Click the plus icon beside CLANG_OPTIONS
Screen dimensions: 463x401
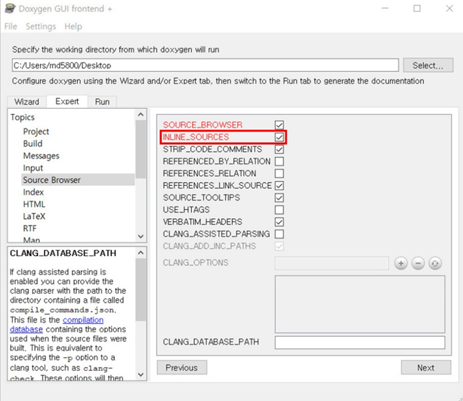point(401,263)
